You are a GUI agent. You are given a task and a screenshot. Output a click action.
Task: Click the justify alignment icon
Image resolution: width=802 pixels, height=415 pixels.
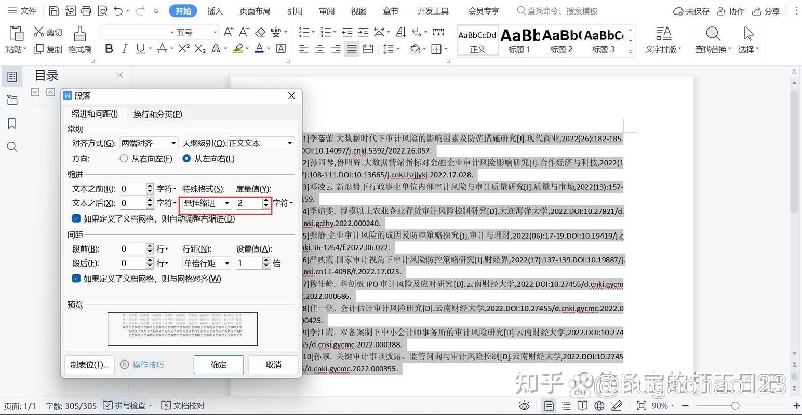coord(352,49)
